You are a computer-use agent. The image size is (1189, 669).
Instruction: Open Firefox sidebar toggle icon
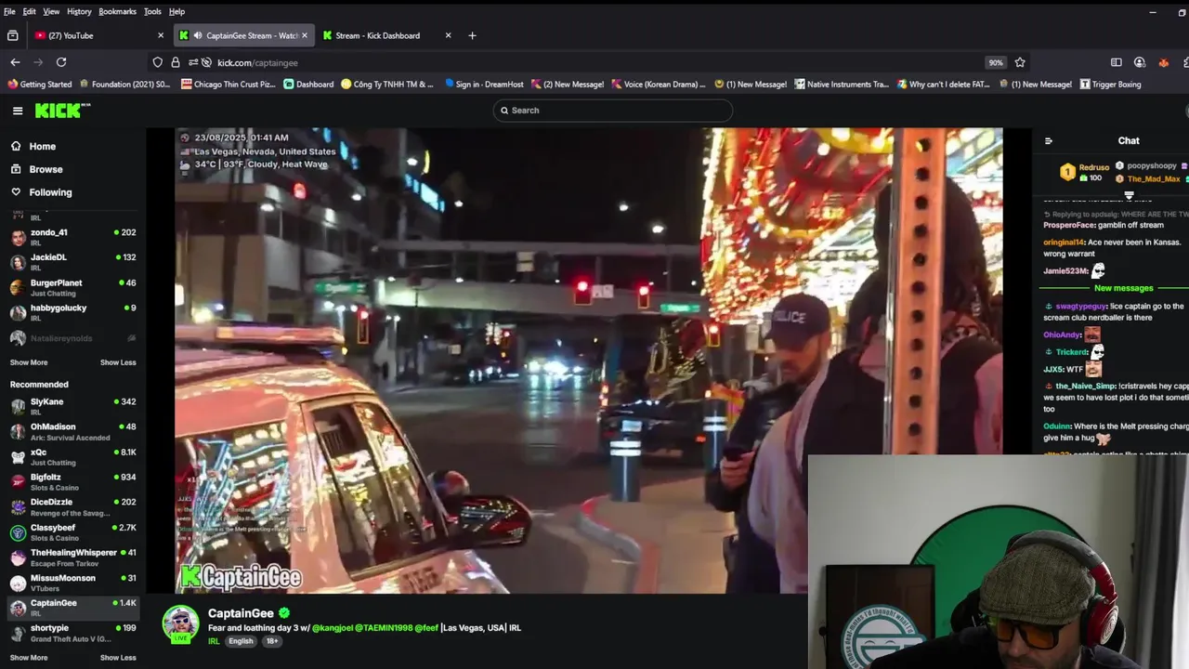pos(1116,62)
